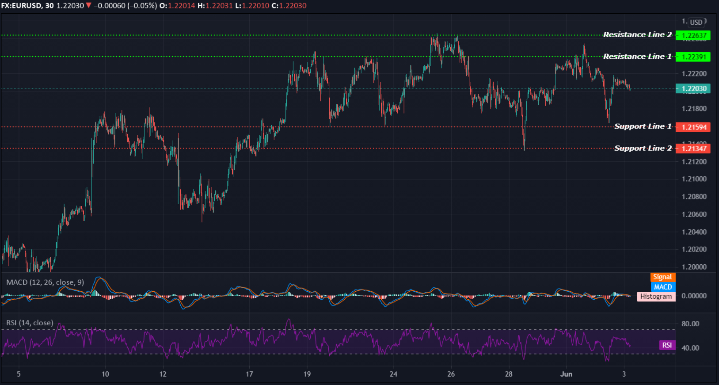
Task: Click the O:1.22014 open value in header
Action: coord(177,6)
